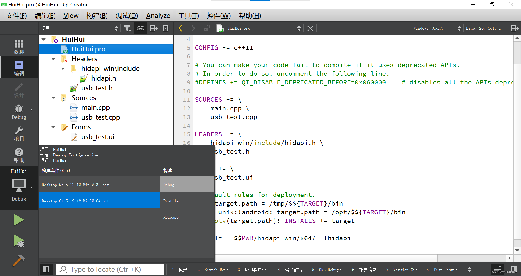
Task: Run the project with green play button
Action: [x=19, y=220]
